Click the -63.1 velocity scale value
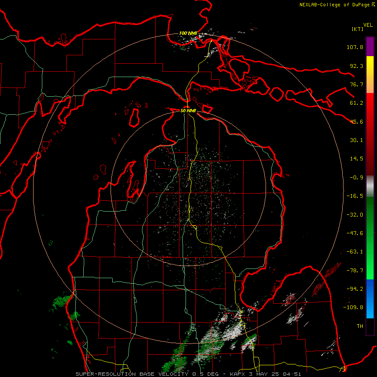Viewport: 377px width, 377px height. (x=355, y=252)
